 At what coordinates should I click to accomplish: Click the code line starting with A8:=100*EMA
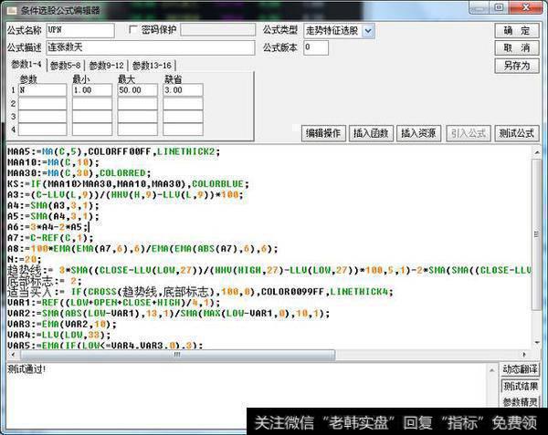click(142, 249)
